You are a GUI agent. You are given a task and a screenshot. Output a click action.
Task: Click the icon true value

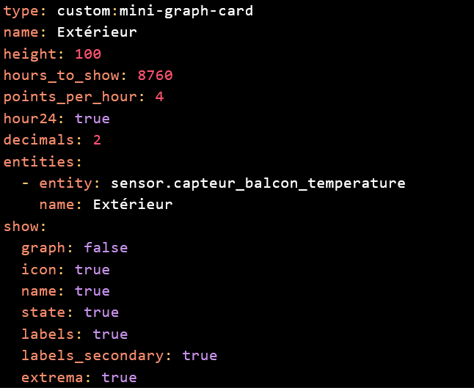tap(92, 269)
